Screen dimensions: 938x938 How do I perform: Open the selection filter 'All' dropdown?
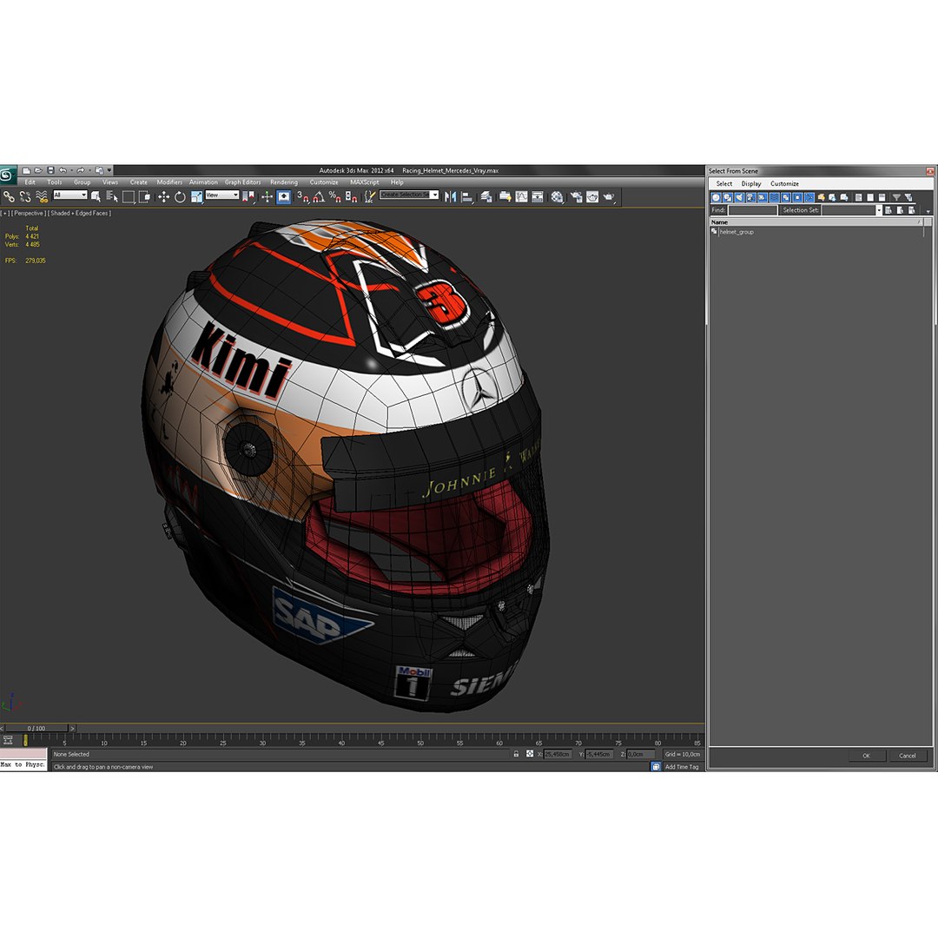click(70, 195)
